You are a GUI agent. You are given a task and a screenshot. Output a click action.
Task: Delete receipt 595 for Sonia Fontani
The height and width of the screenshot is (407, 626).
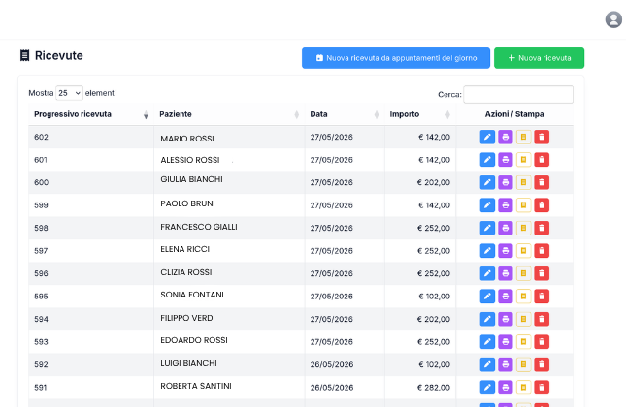[x=542, y=297]
